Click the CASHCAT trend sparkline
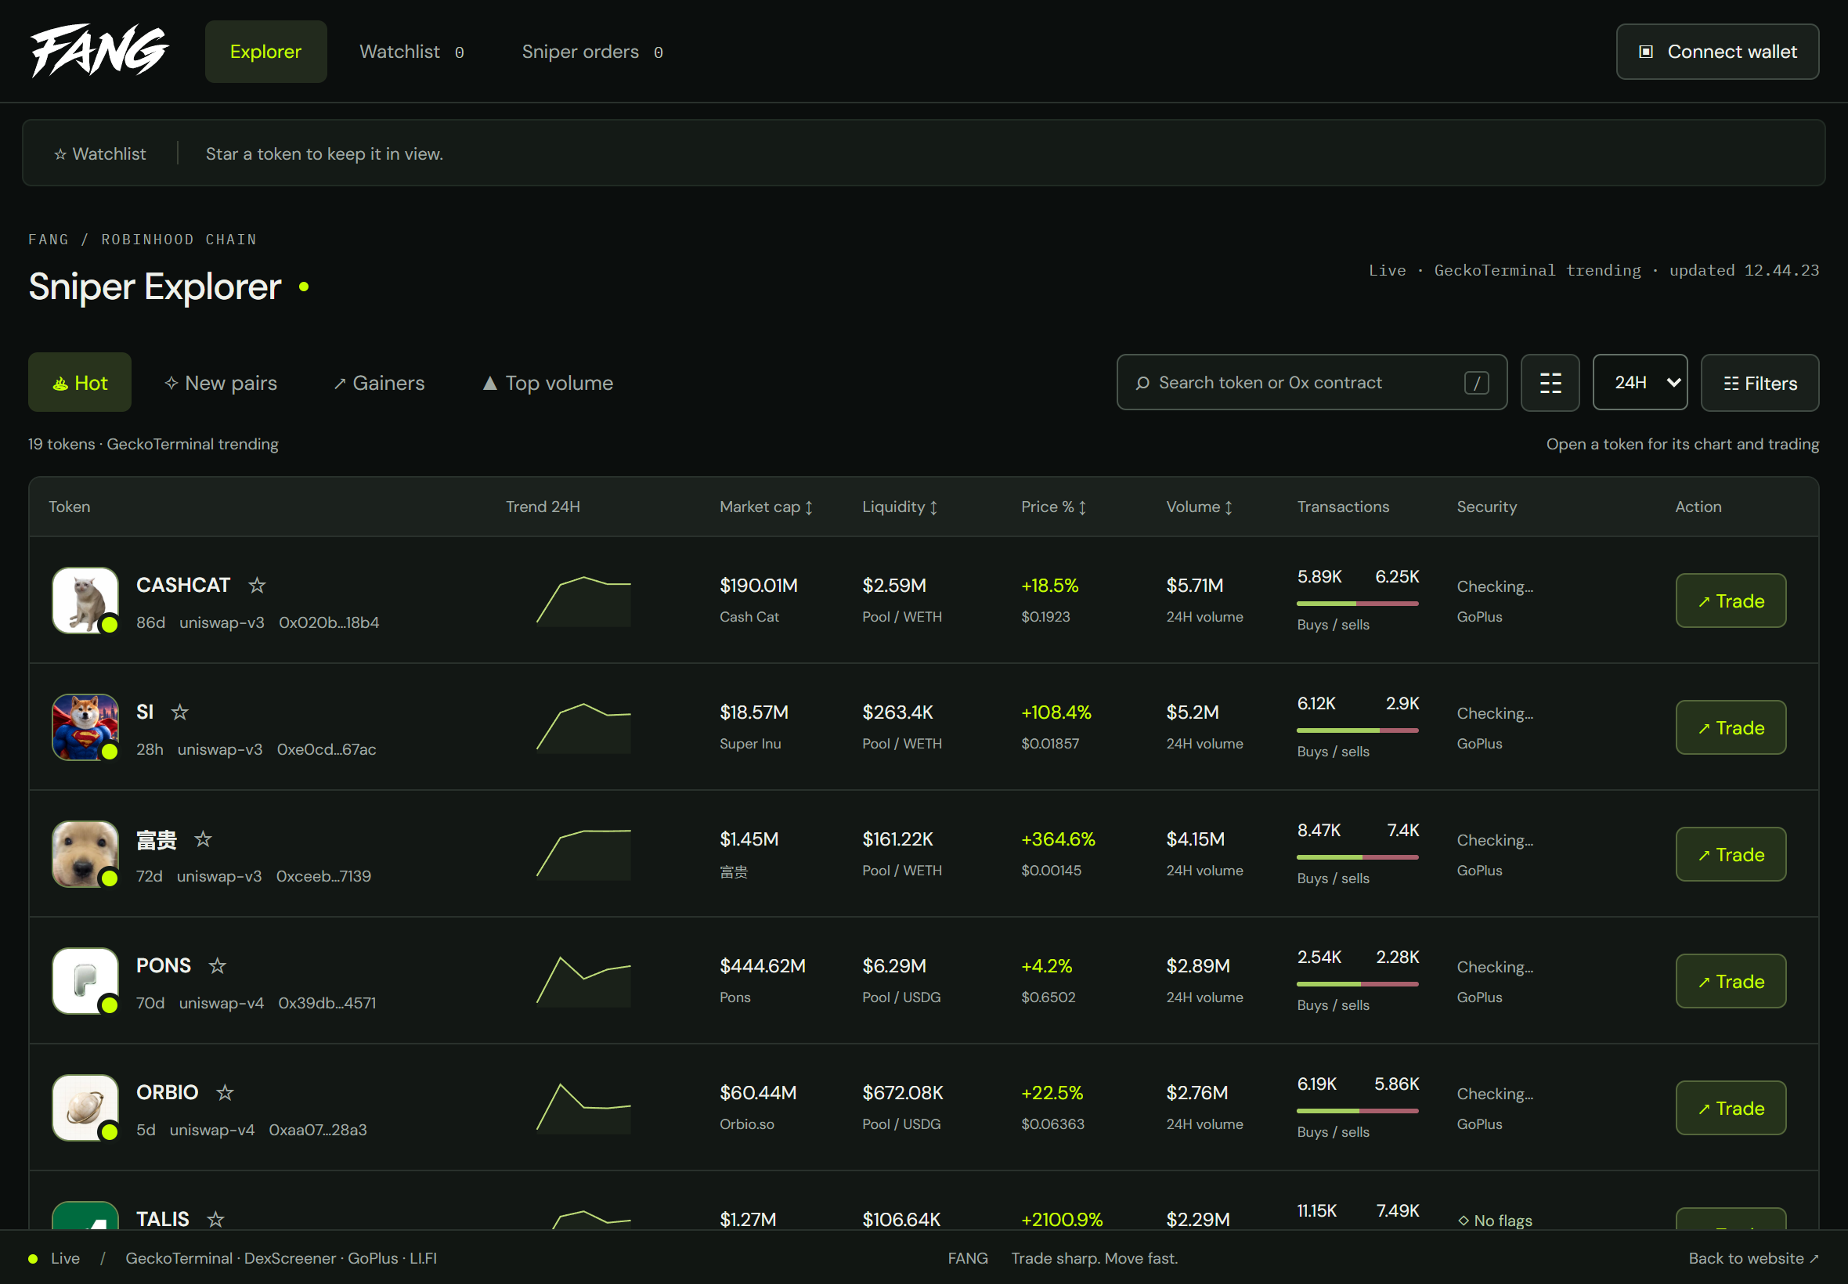 tap(583, 601)
